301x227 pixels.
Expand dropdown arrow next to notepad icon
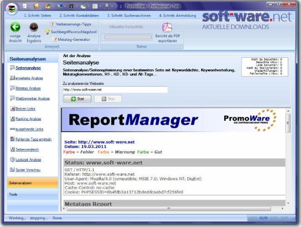41,6
